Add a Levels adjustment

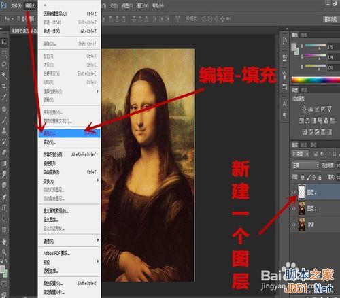pos(311,110)
